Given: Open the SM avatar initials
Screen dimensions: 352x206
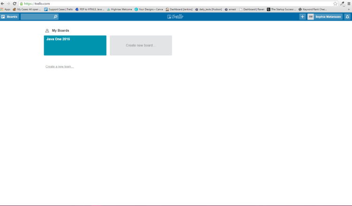Looking at the screenshot, I should [311, 17].
